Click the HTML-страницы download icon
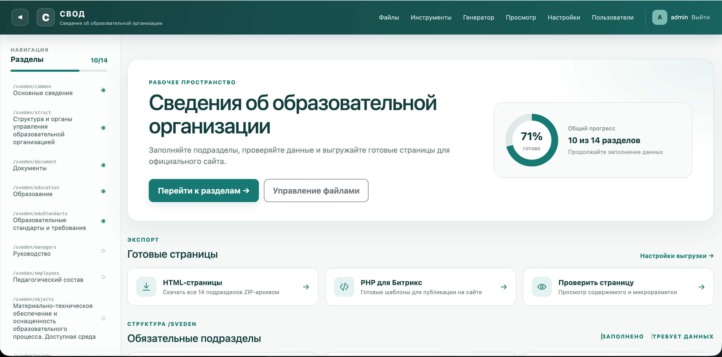This screenshot has width=722, height=357. [146, 287]
